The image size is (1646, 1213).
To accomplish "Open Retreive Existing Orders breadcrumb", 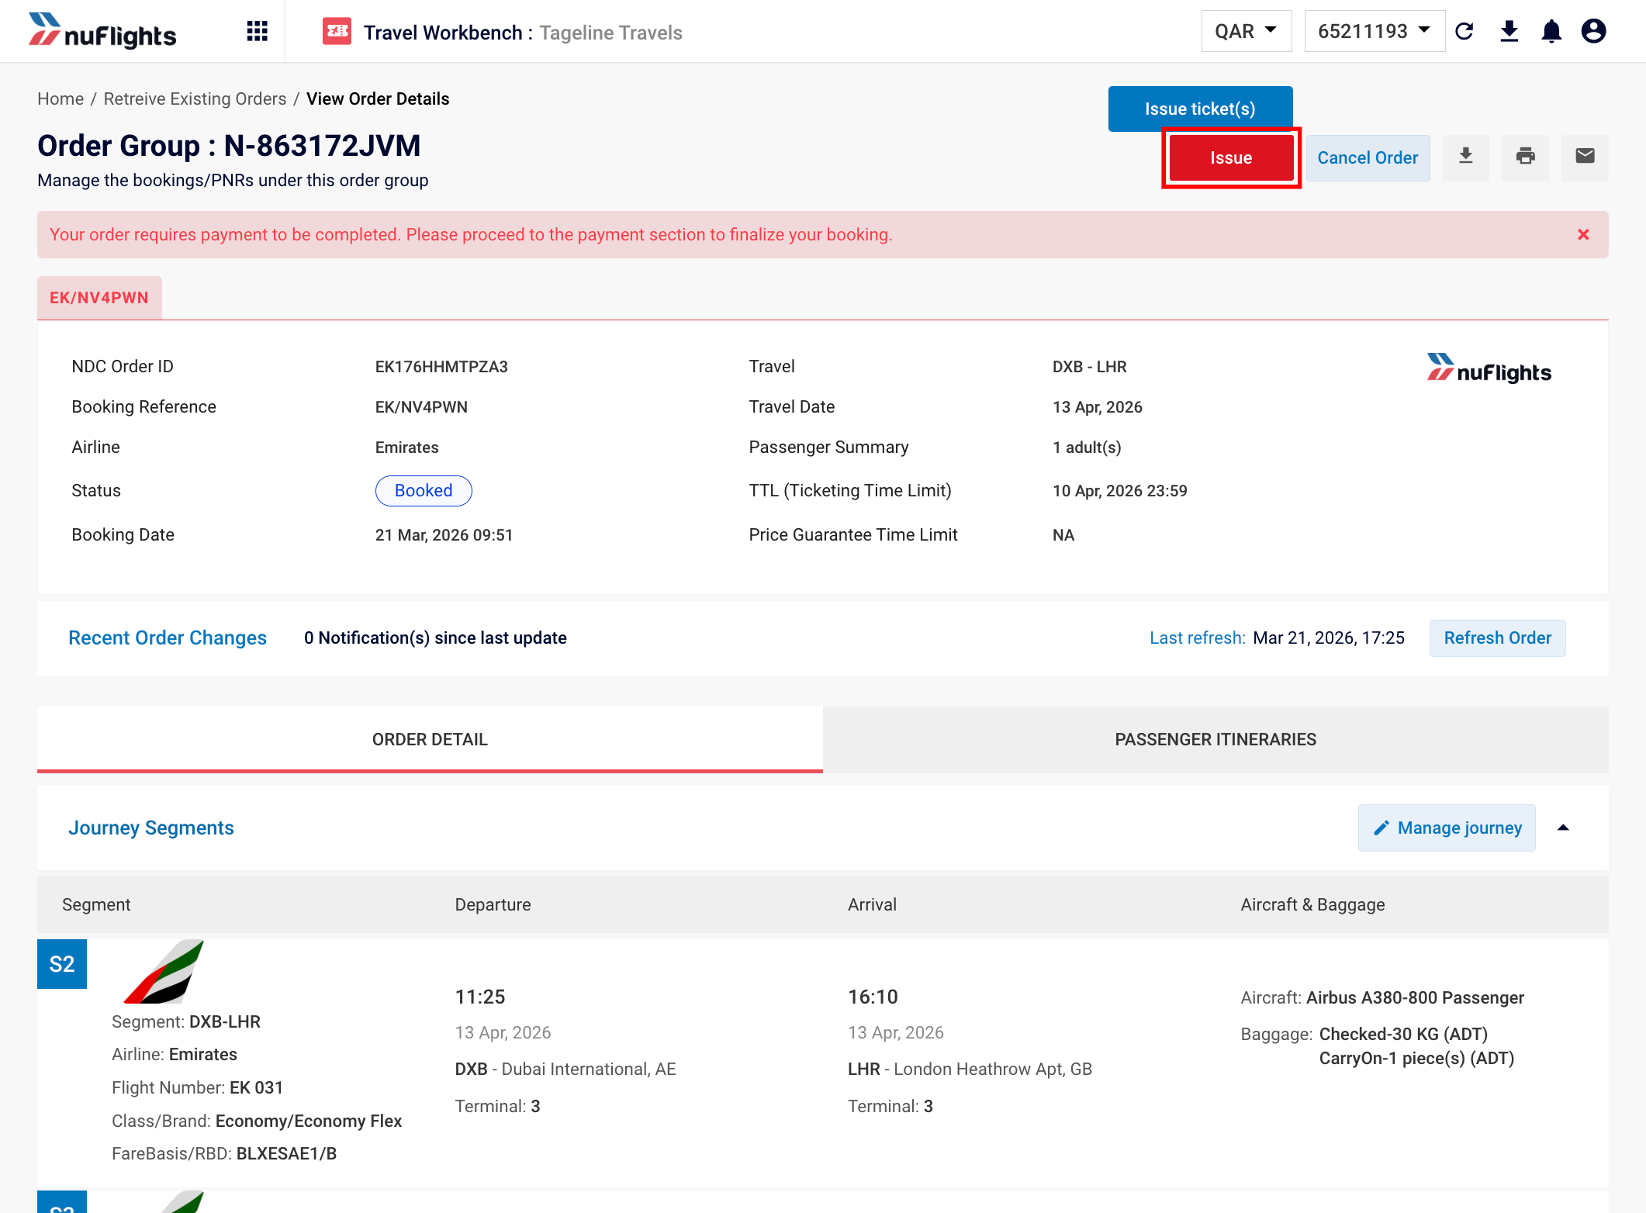I will (195, 98).
